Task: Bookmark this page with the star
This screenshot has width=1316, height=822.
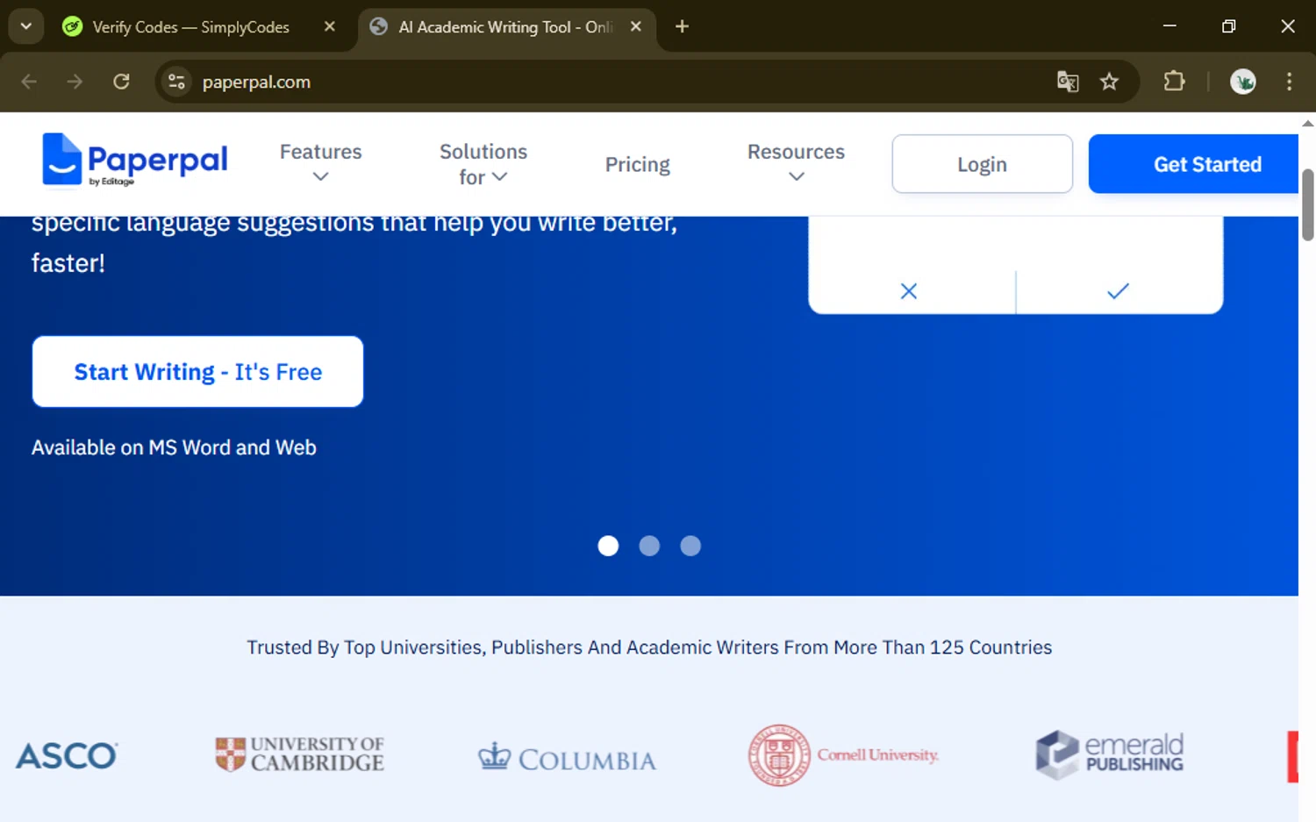Action: pos(1109,82)
